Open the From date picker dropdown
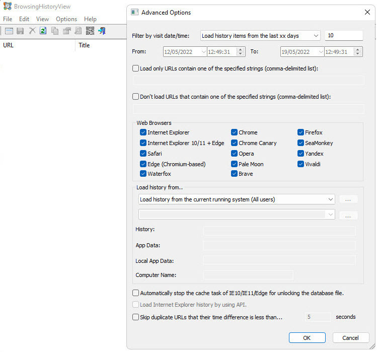Viewport: 377px width, 352px height. coord(203,51)
